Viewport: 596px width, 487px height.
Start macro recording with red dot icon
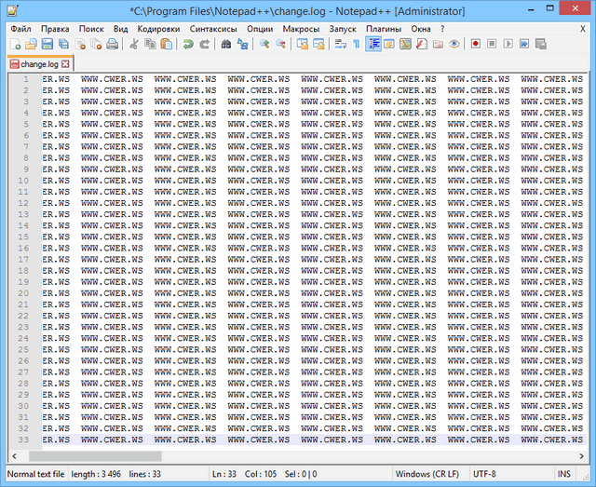(x=476, y=44)
